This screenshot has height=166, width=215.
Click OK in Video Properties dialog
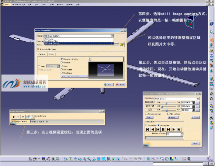108,84
